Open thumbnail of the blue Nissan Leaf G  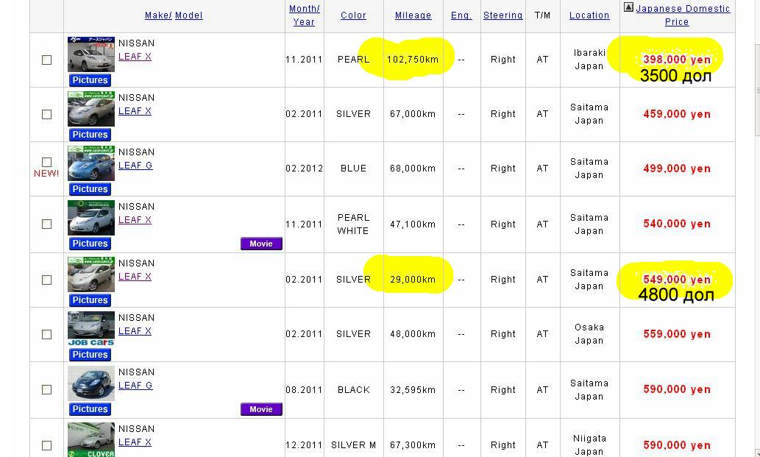[90, 163]
